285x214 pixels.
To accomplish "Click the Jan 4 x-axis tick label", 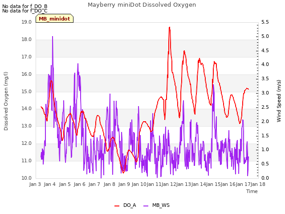I will pos(49,184).
